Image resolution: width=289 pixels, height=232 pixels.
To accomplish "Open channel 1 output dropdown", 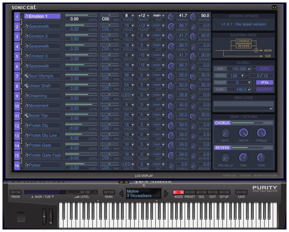I will [158, 15].
